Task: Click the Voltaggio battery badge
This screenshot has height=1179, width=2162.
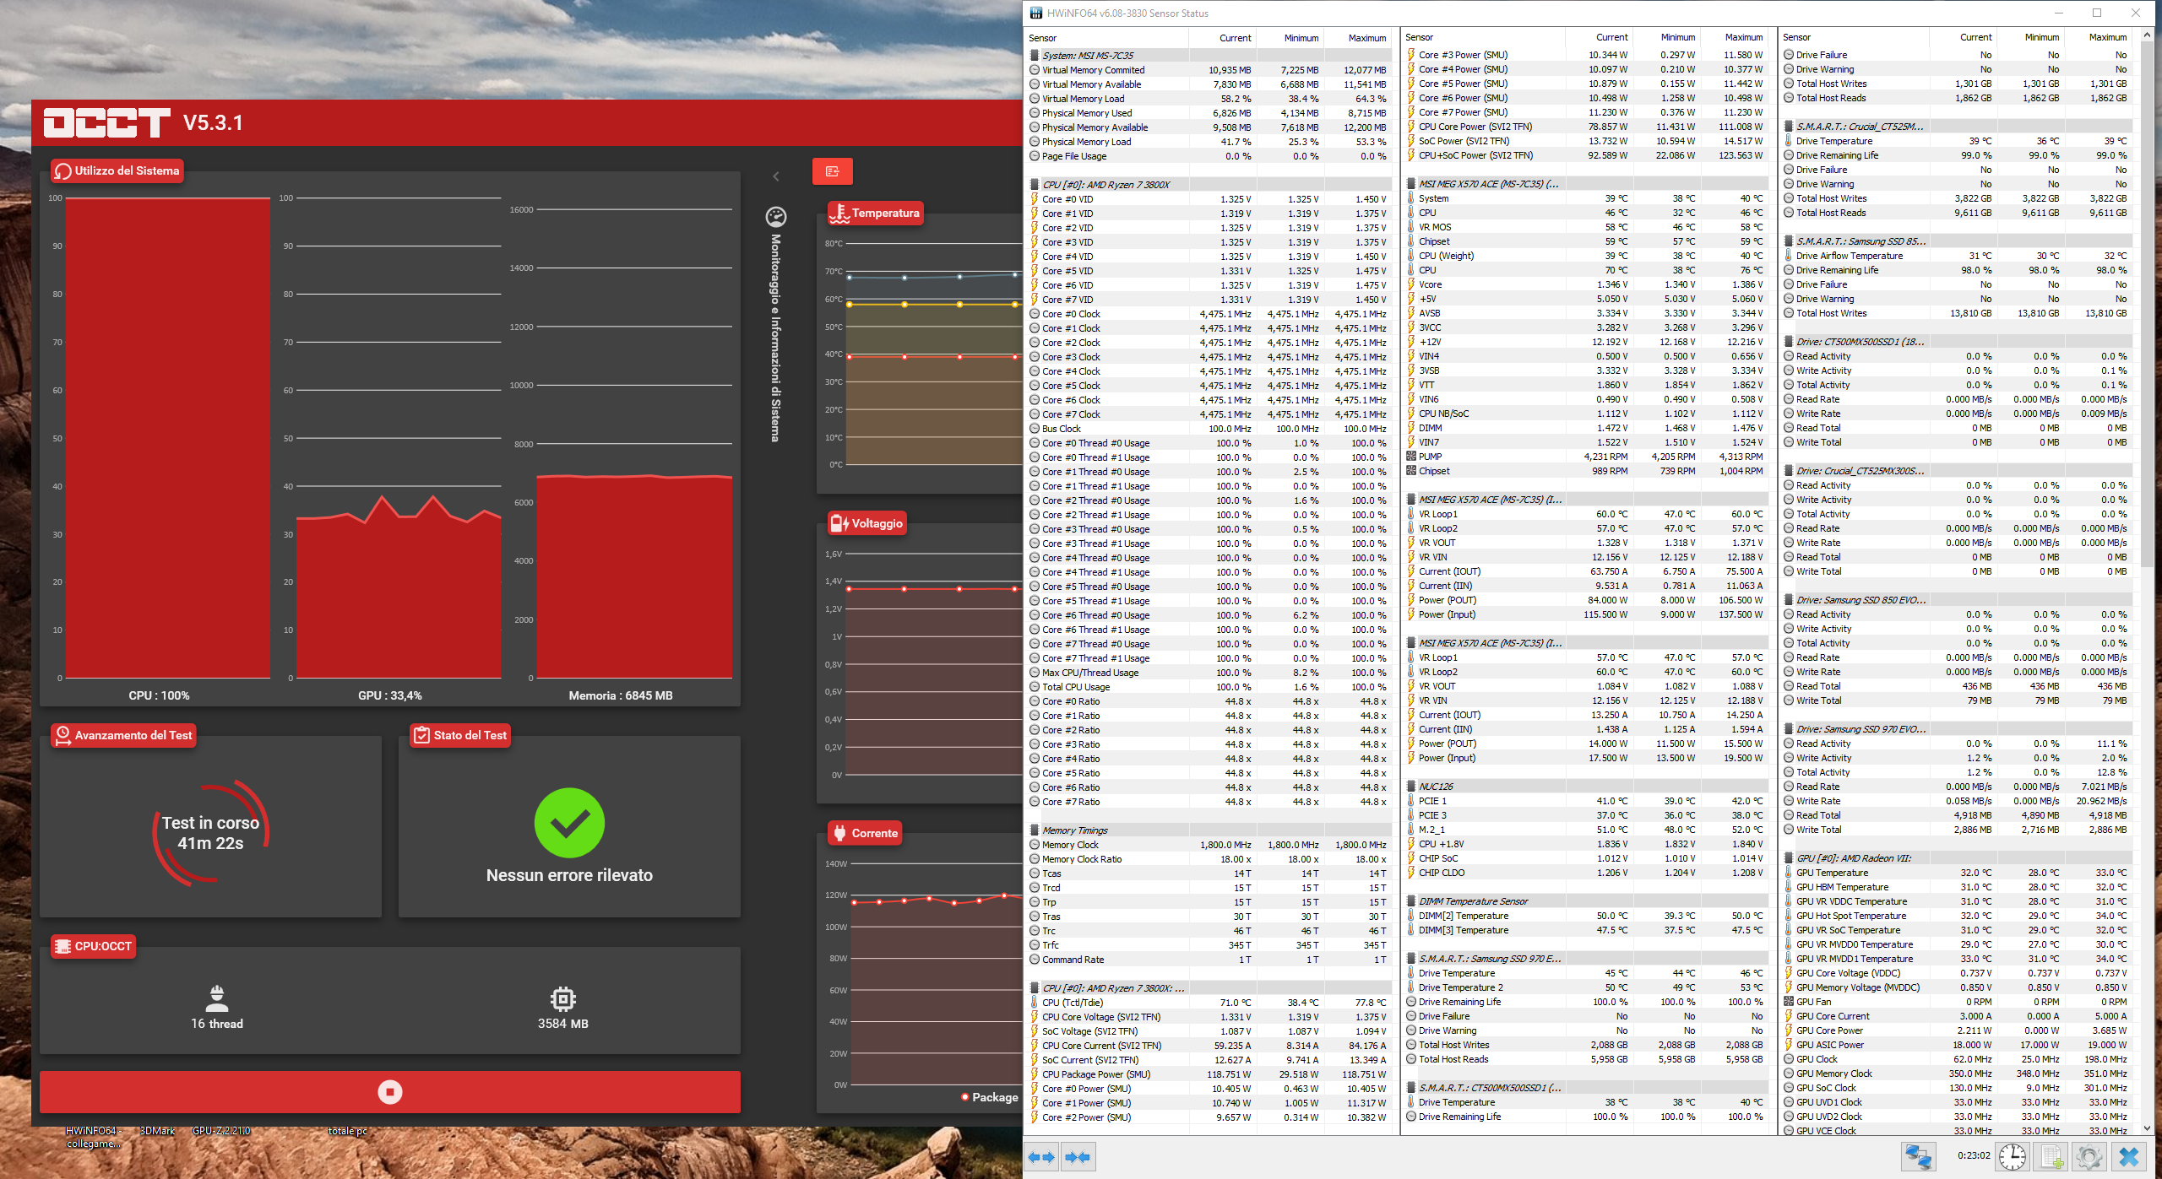Action: (x=866, y=523)
